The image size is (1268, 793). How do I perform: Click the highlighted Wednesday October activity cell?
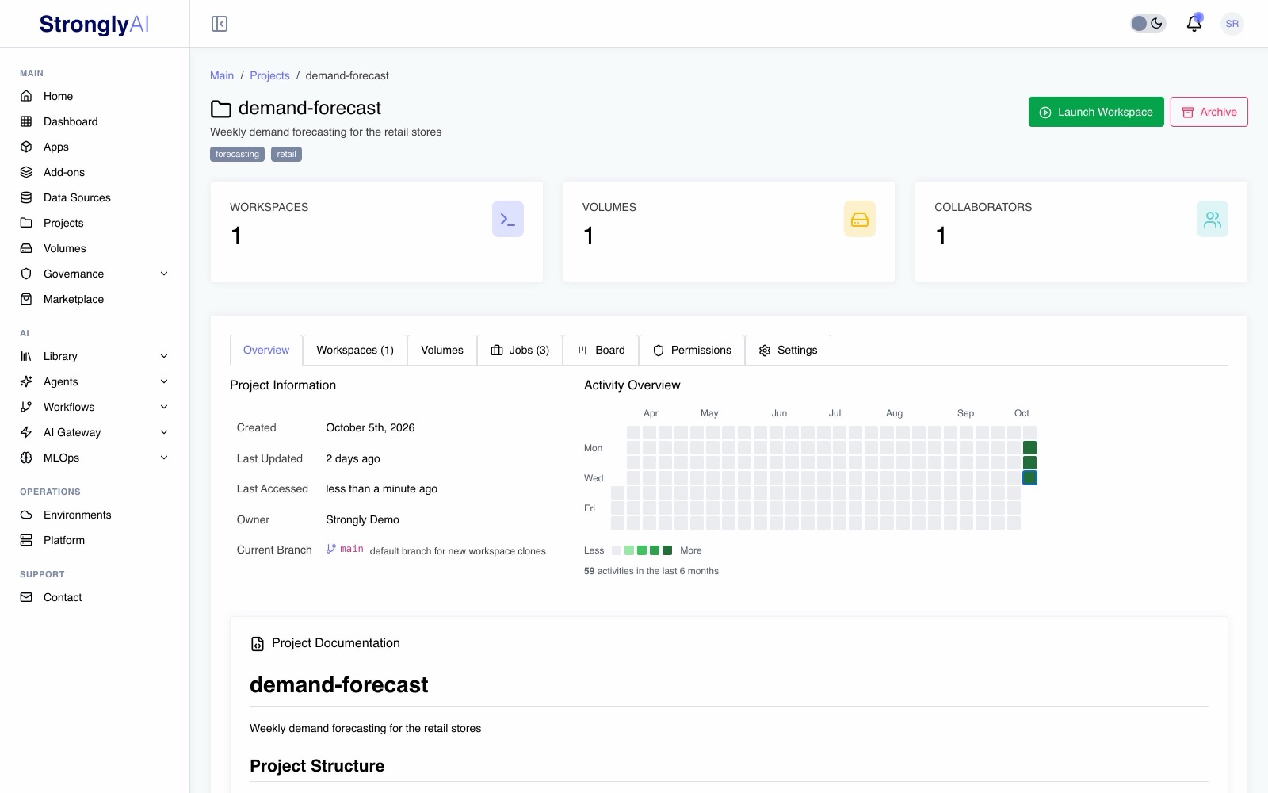pos(1029,477)
